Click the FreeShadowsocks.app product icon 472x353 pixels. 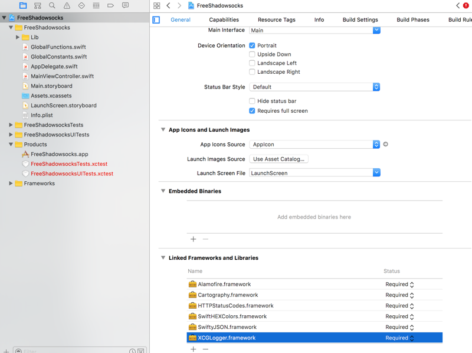tap(25, 154)
